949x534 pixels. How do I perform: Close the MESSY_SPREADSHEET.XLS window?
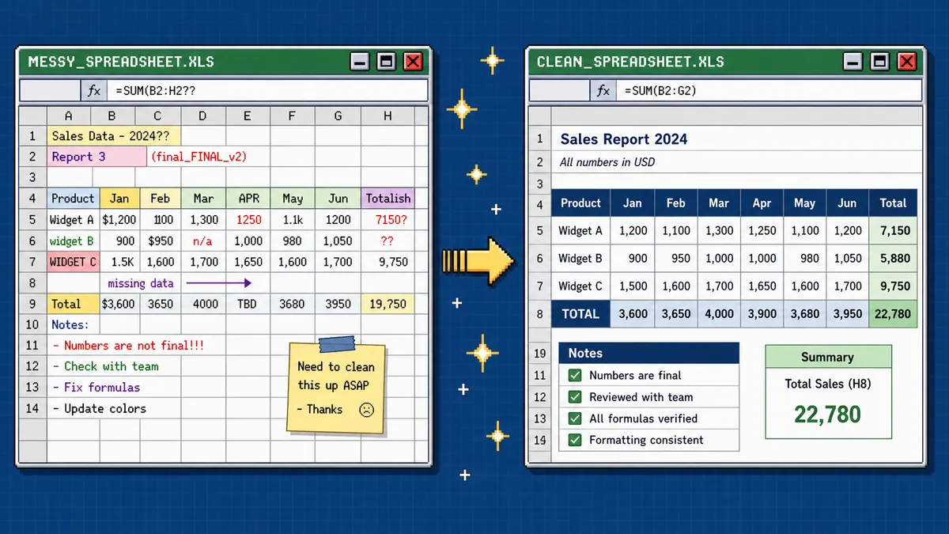pos(413,62)
